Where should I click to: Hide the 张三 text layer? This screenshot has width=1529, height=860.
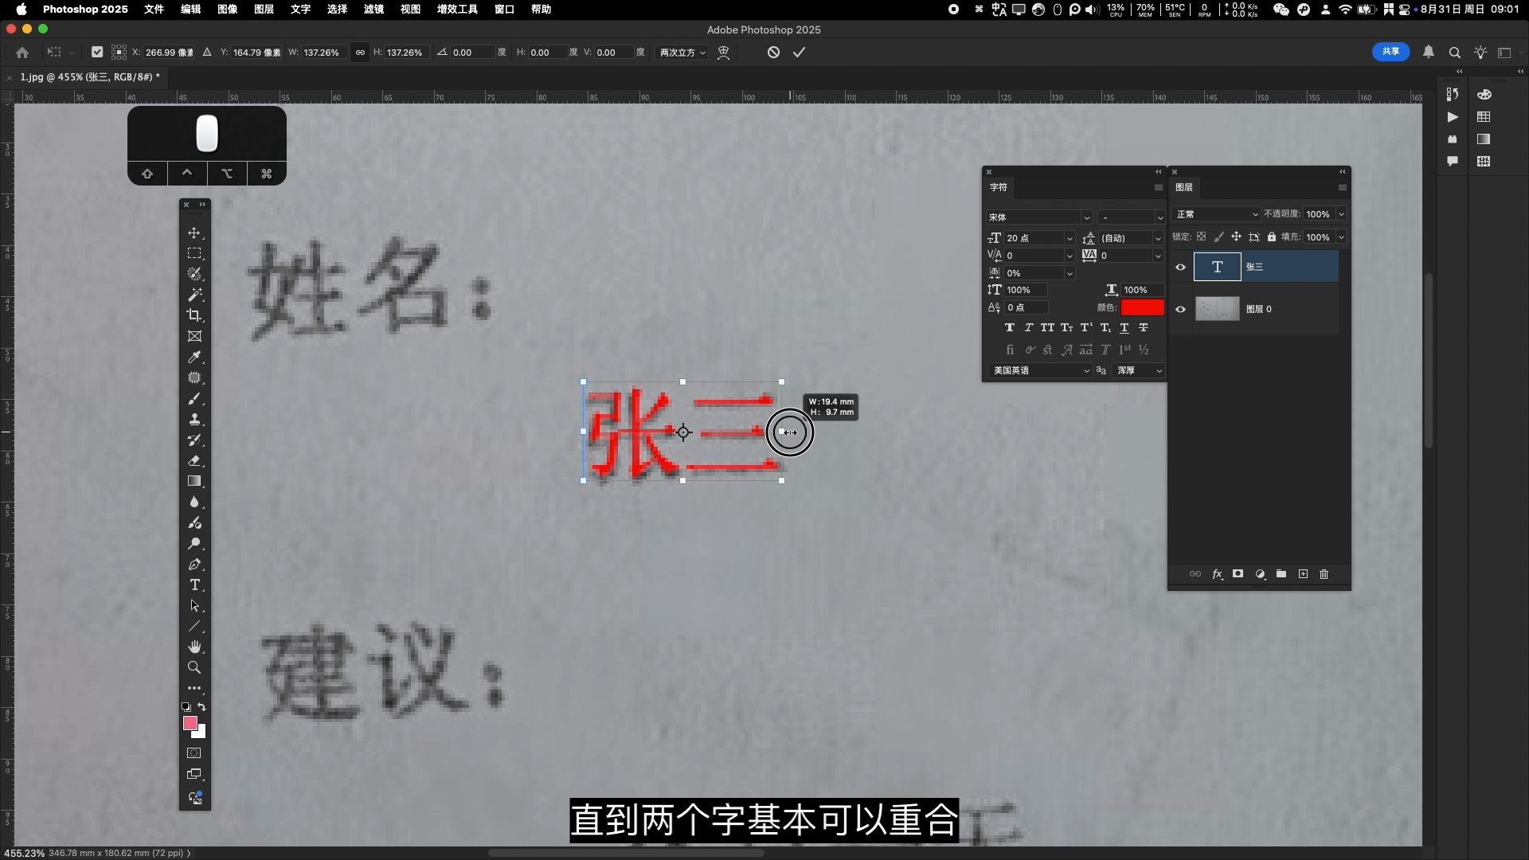coord(1180,268)
